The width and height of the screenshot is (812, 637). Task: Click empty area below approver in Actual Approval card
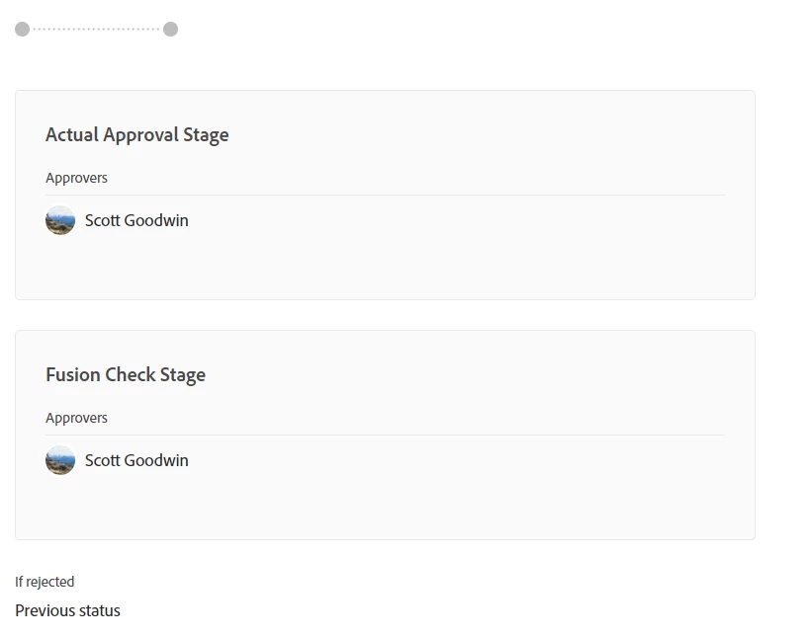click(x=385, y=267)
